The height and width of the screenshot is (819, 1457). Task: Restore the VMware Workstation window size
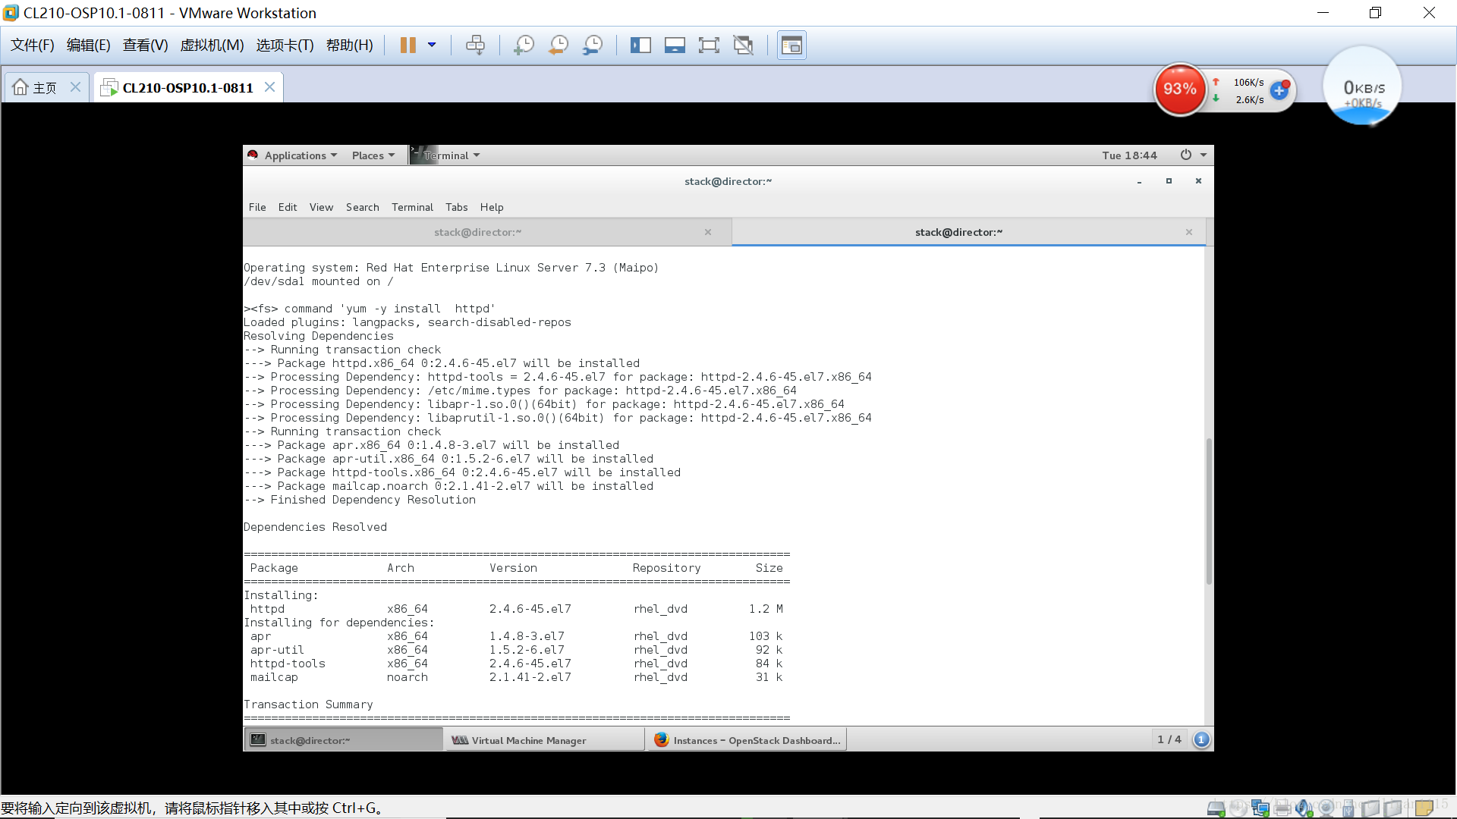click(1375, 13)
